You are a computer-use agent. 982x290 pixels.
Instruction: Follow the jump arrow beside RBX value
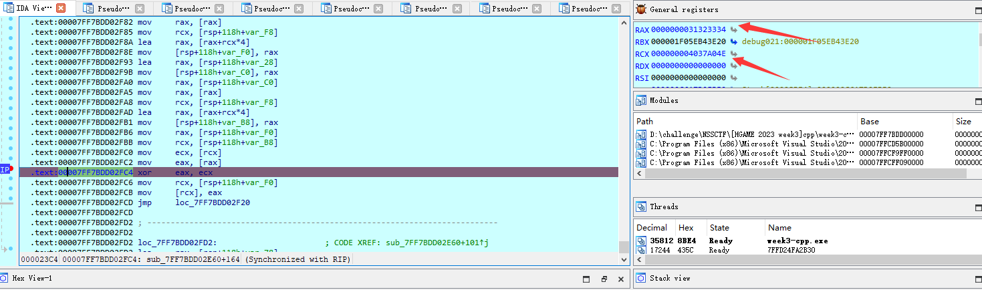point(733,41)
